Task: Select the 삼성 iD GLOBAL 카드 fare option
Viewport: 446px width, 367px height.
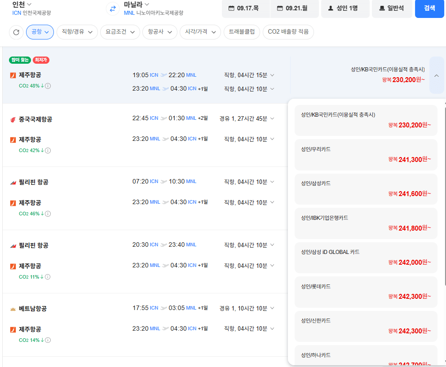Action: [366, 258]
